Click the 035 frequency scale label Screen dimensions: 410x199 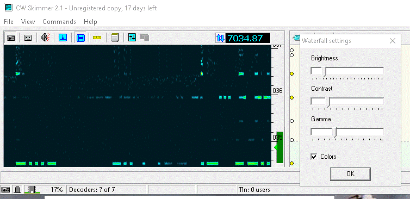tap(277, 138)
